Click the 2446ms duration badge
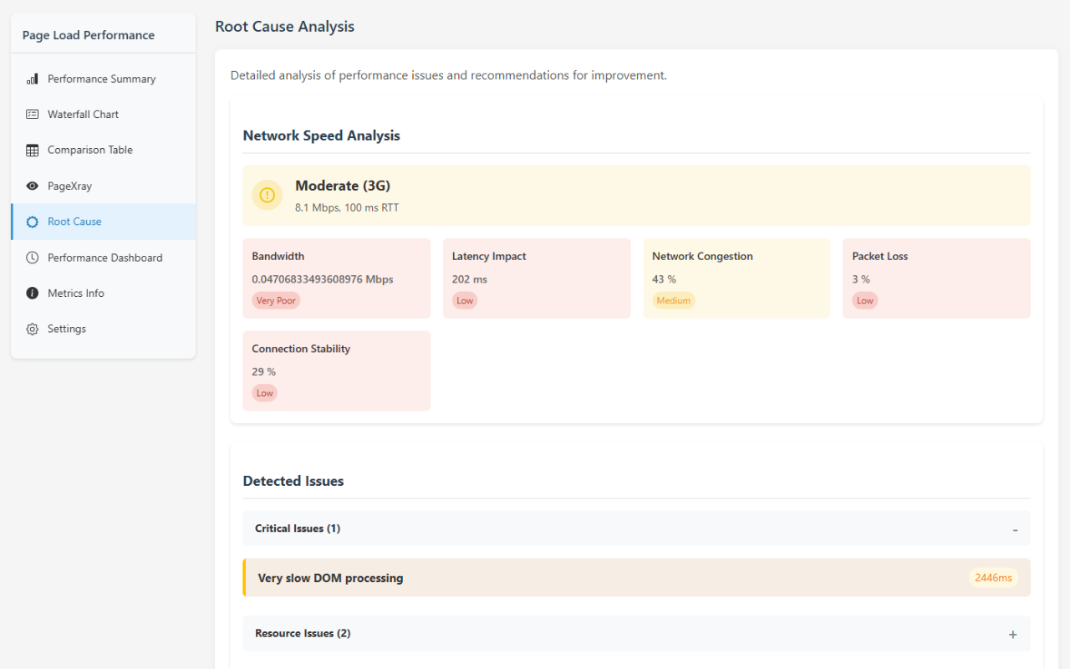The image size is (1070, 669). 993,578
